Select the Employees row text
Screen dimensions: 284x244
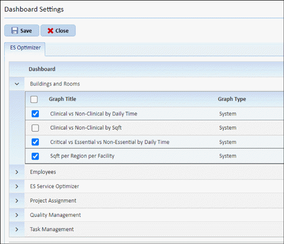tap(43, 172)
